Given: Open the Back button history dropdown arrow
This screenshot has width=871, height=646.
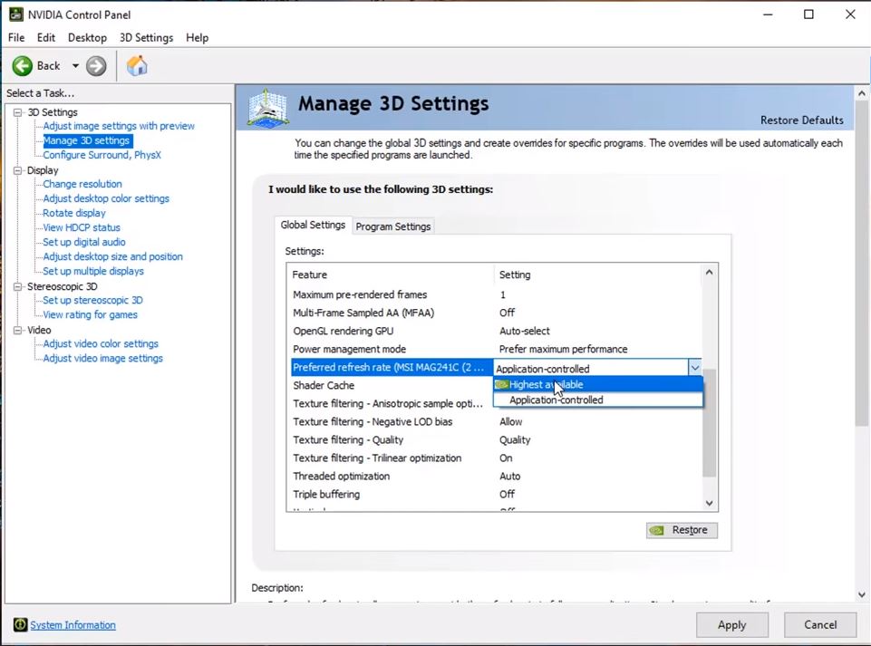Looking at the screenshot, I should pos(75,66).
